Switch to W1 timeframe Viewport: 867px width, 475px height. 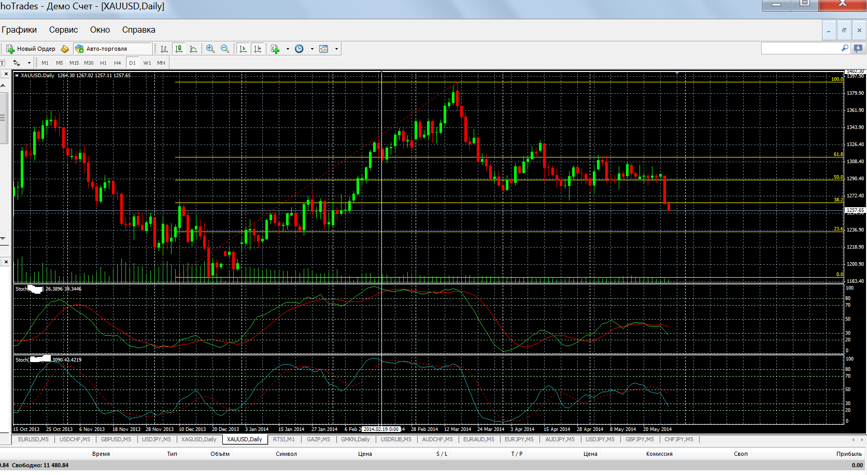147,63
